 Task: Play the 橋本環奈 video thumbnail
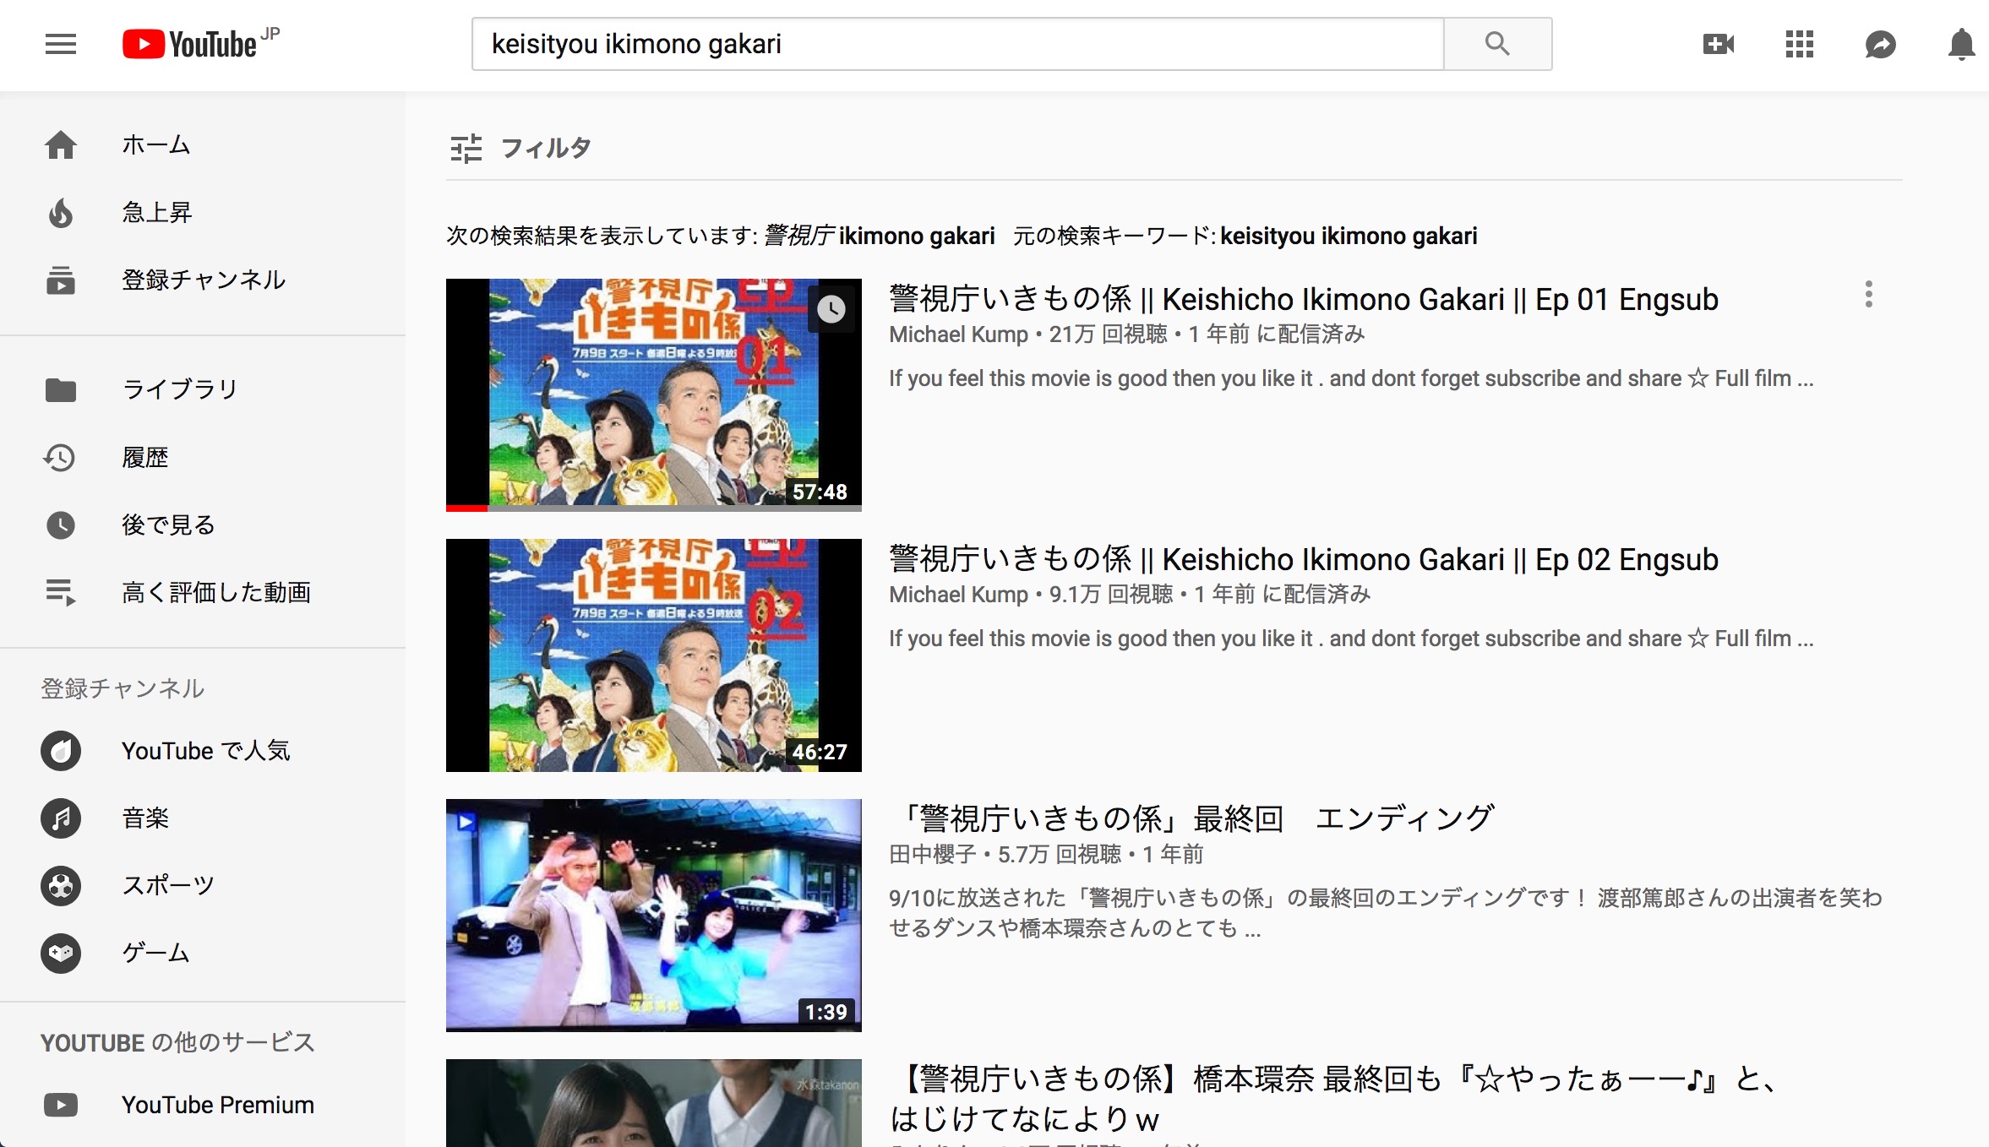654,1103
